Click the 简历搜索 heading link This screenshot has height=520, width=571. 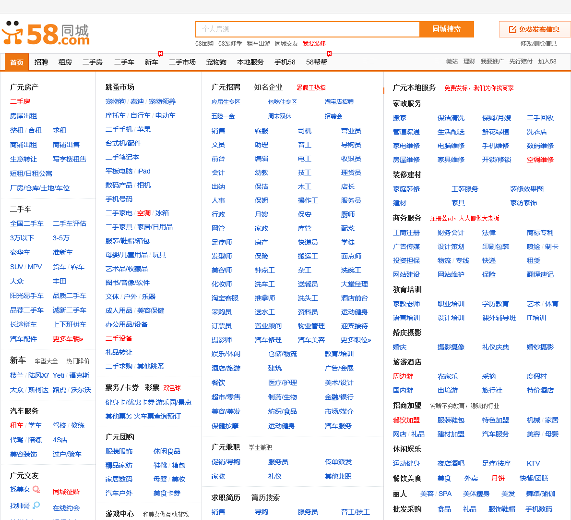265,498
